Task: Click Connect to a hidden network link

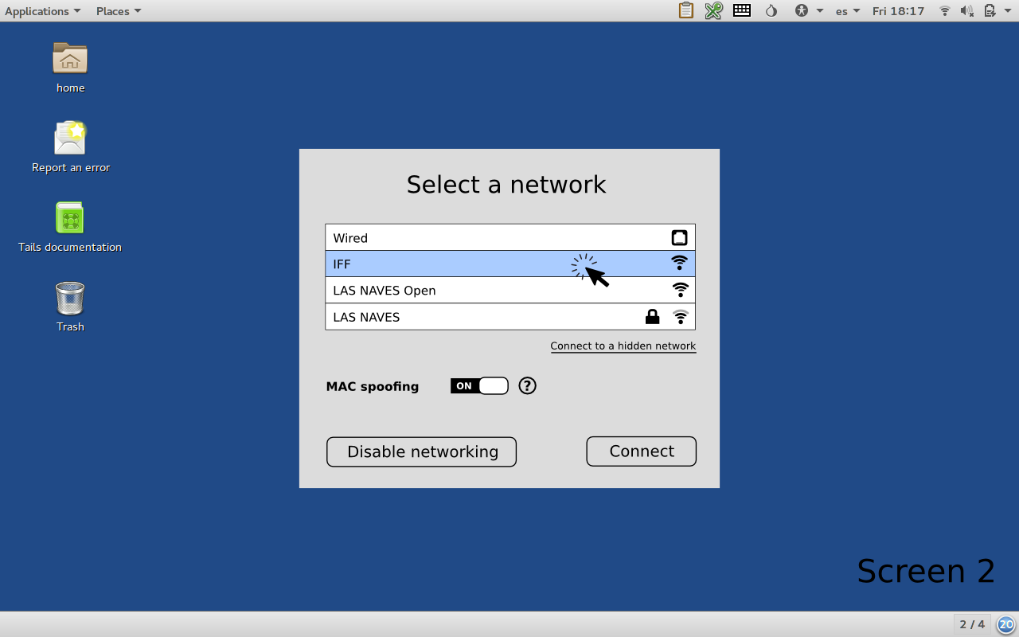Action: point(623,346)
